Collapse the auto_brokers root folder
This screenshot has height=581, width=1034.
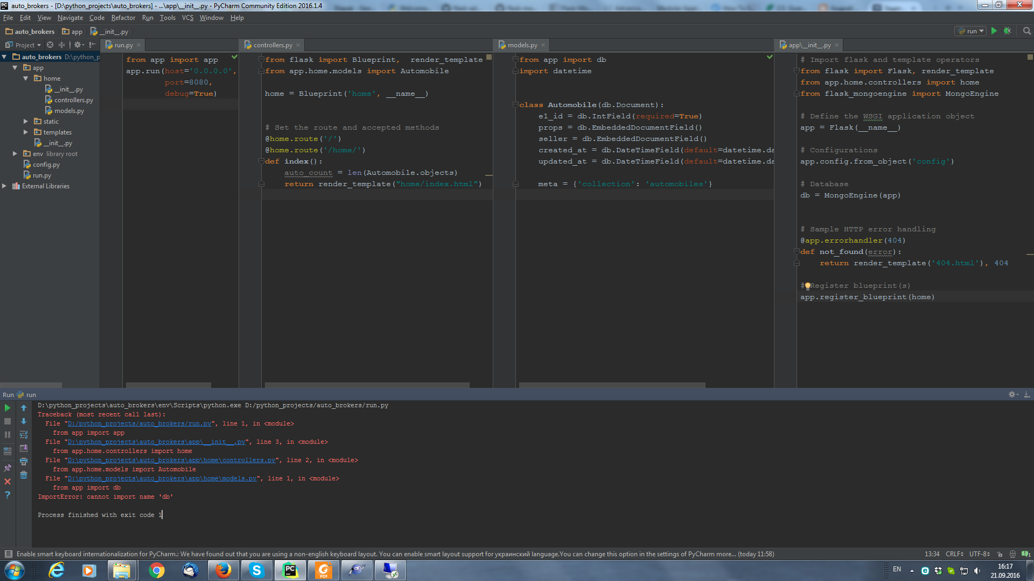coord(4,57)
